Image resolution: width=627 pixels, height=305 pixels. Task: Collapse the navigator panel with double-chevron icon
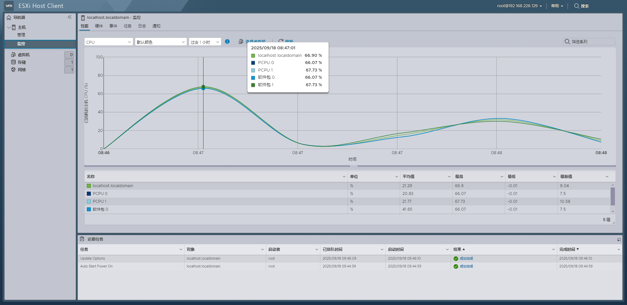[70, 17]
